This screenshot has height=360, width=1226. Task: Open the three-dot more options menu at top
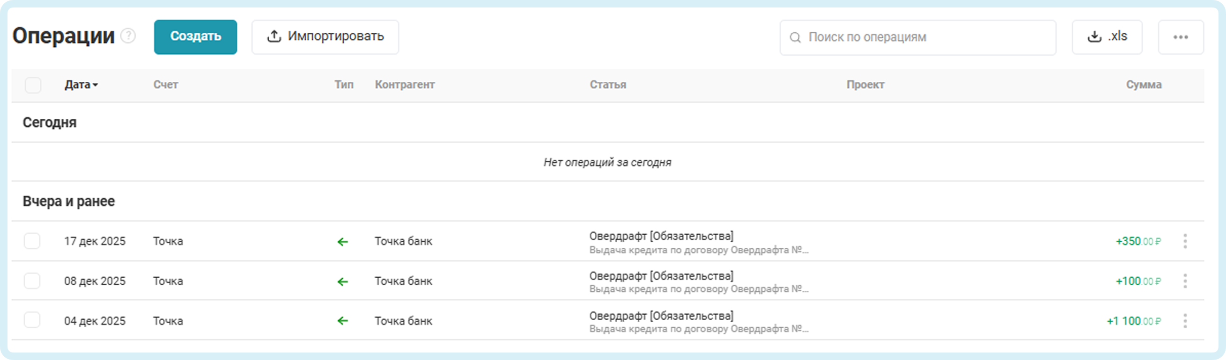click(x=1180, y=37)
